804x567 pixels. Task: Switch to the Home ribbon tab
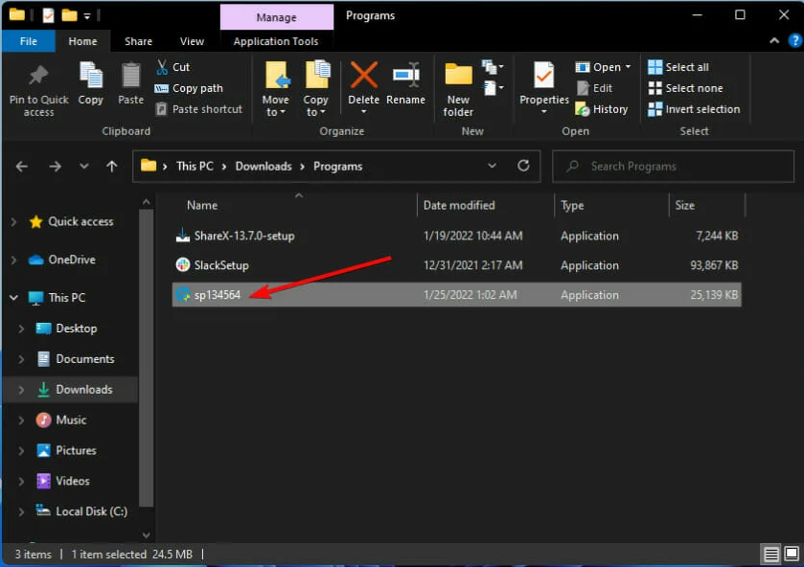point(82,41)
